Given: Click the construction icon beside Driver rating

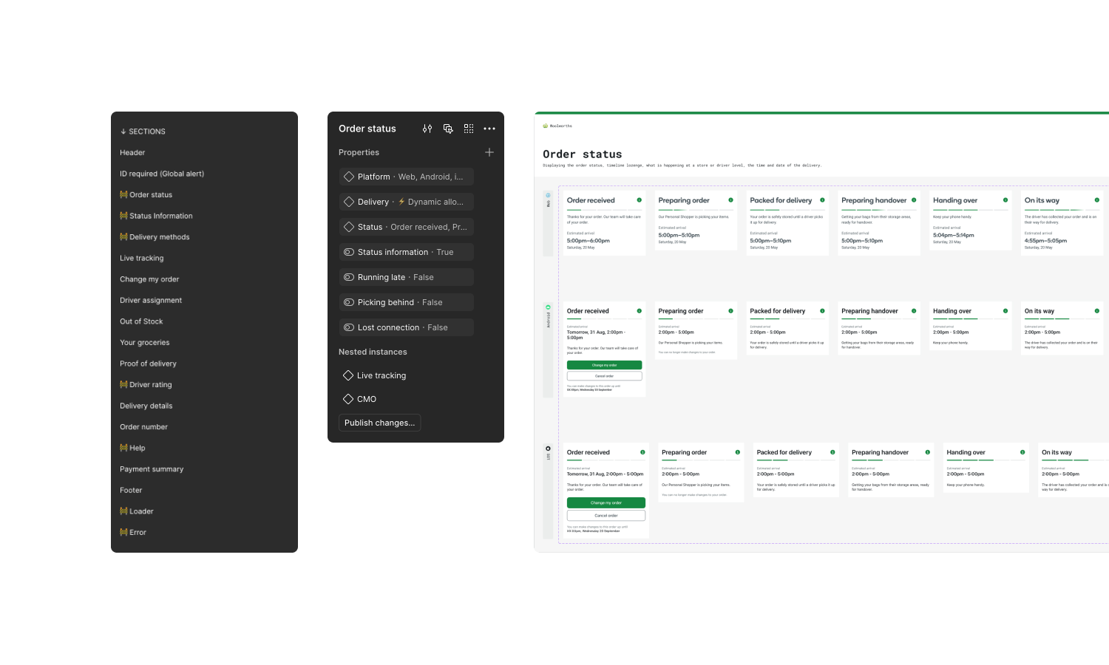Looking at the screenshot, I should click(x=123, y=384).
